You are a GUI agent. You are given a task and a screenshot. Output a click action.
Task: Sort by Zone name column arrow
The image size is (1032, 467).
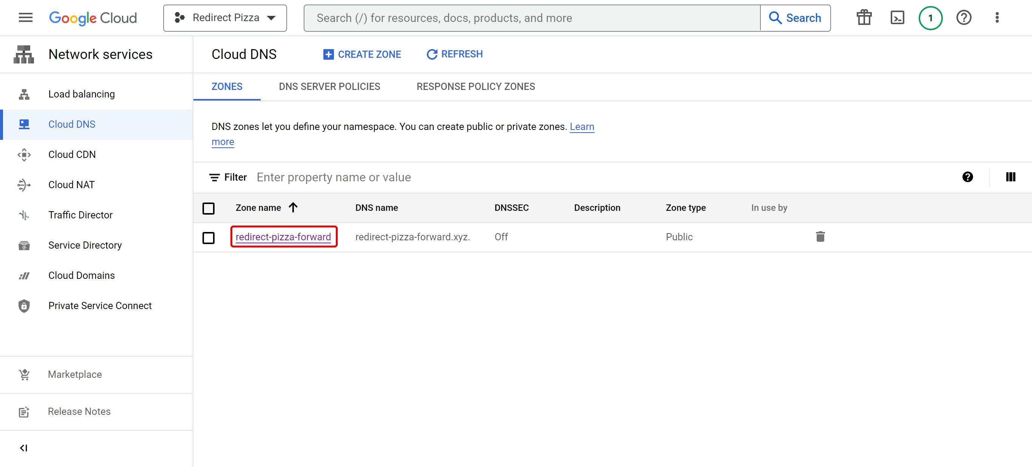pyautogui.click(x=293, y=207)
